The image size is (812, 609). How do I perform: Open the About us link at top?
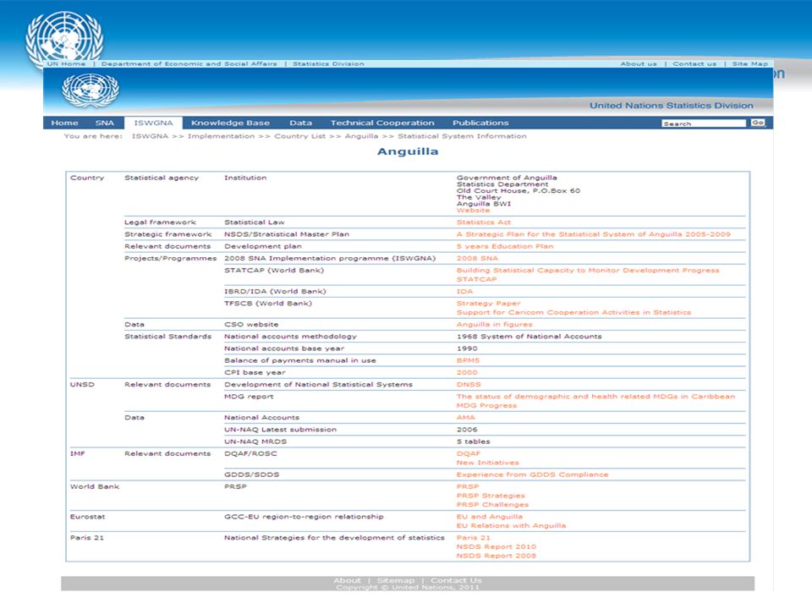click(x=639, y=63)
